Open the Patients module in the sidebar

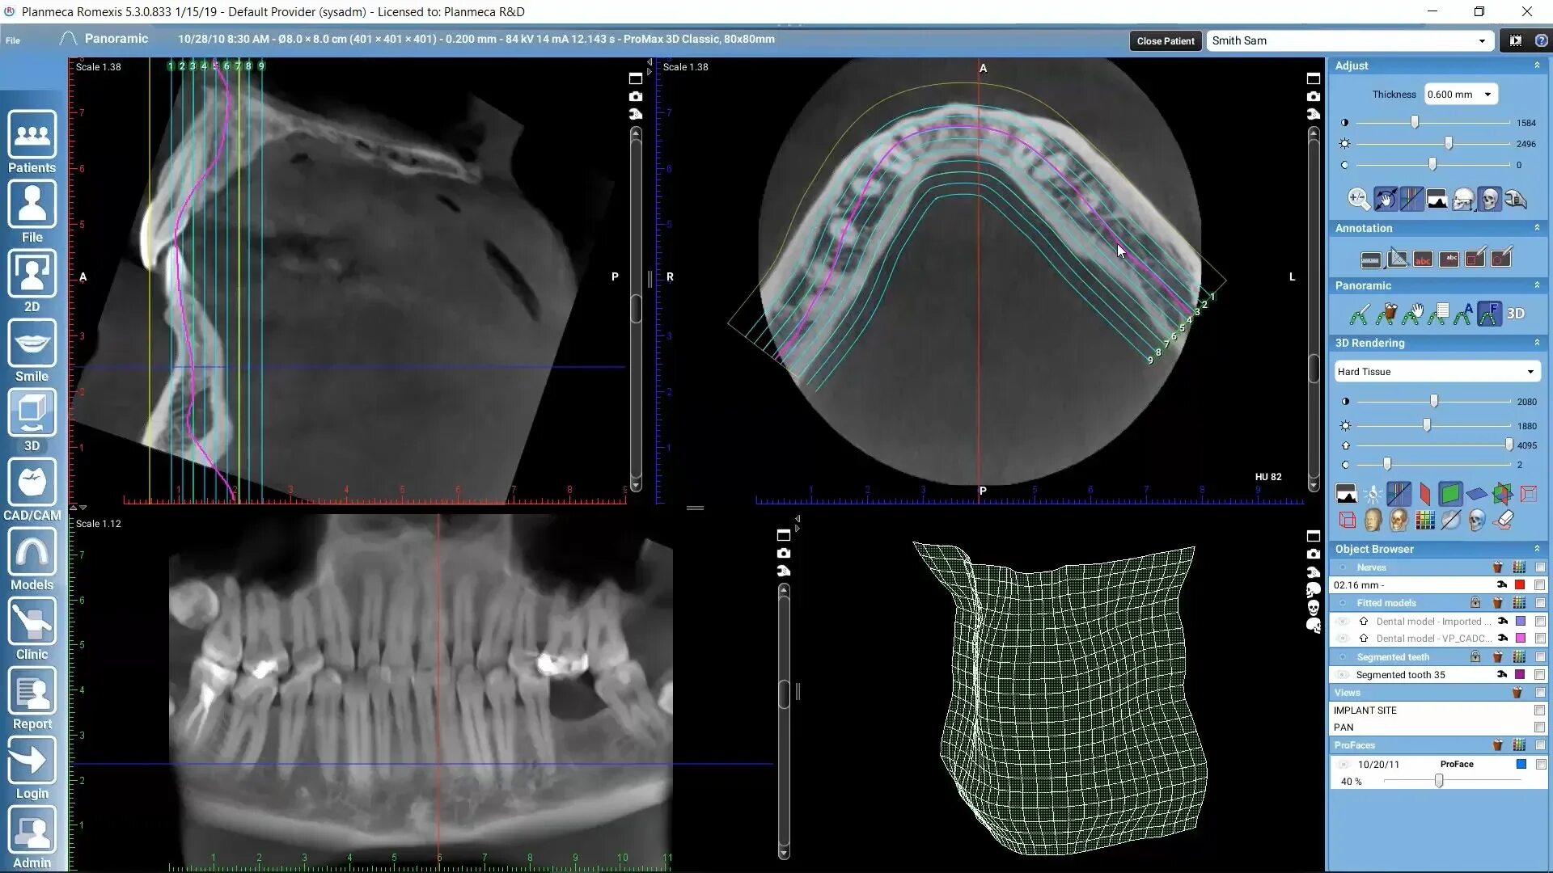pos(32,141)
